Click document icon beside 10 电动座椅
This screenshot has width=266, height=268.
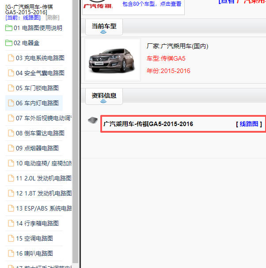11,163
